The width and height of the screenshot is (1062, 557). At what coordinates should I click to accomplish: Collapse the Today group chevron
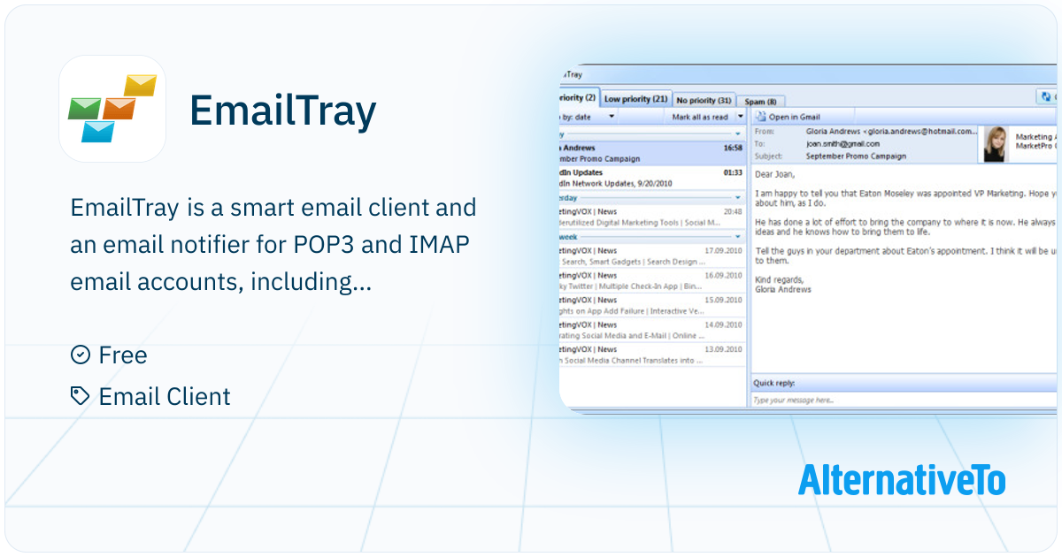[738, 134]
